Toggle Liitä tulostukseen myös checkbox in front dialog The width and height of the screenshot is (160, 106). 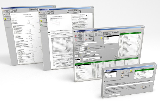pyautogui.click(x=136, y=69)
